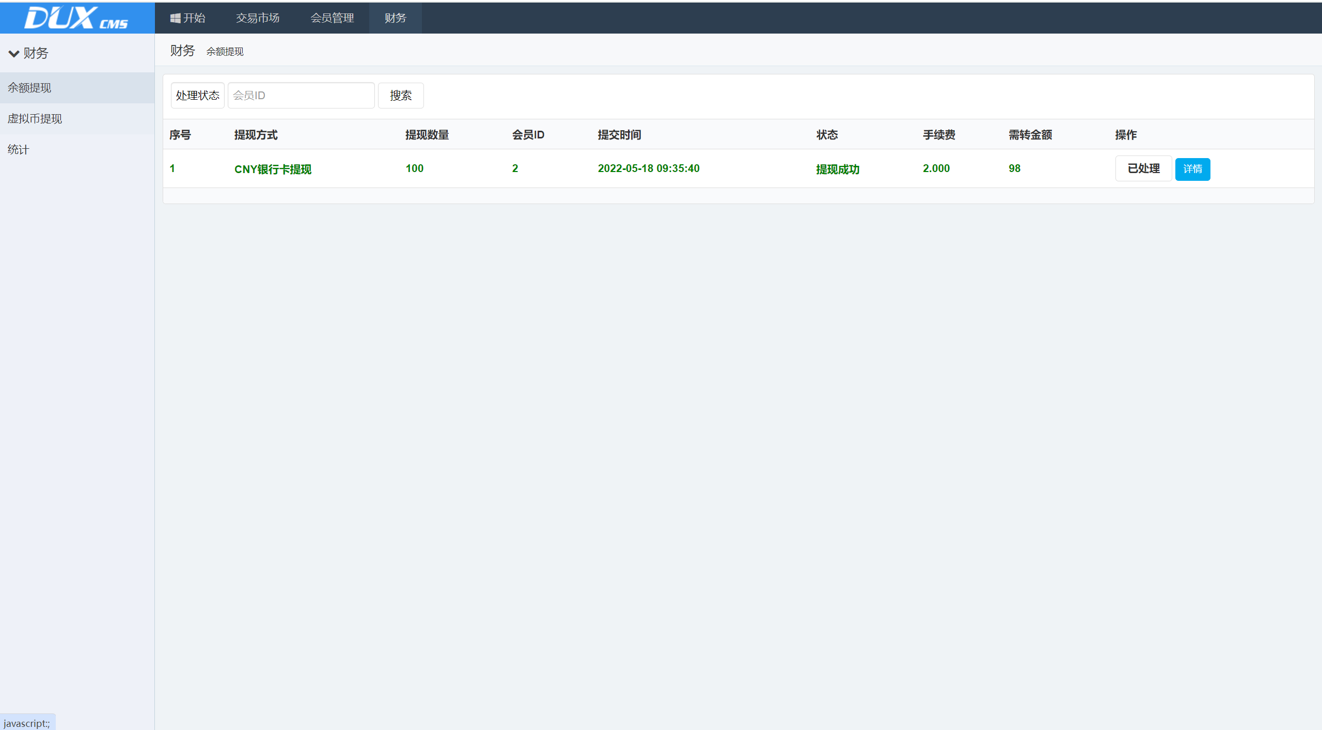The width and height of the screenshot is (1322, 730).
Task: Open 详情 for the withdrawal record
Action: pyautogui.click(x=1192, y=169)
